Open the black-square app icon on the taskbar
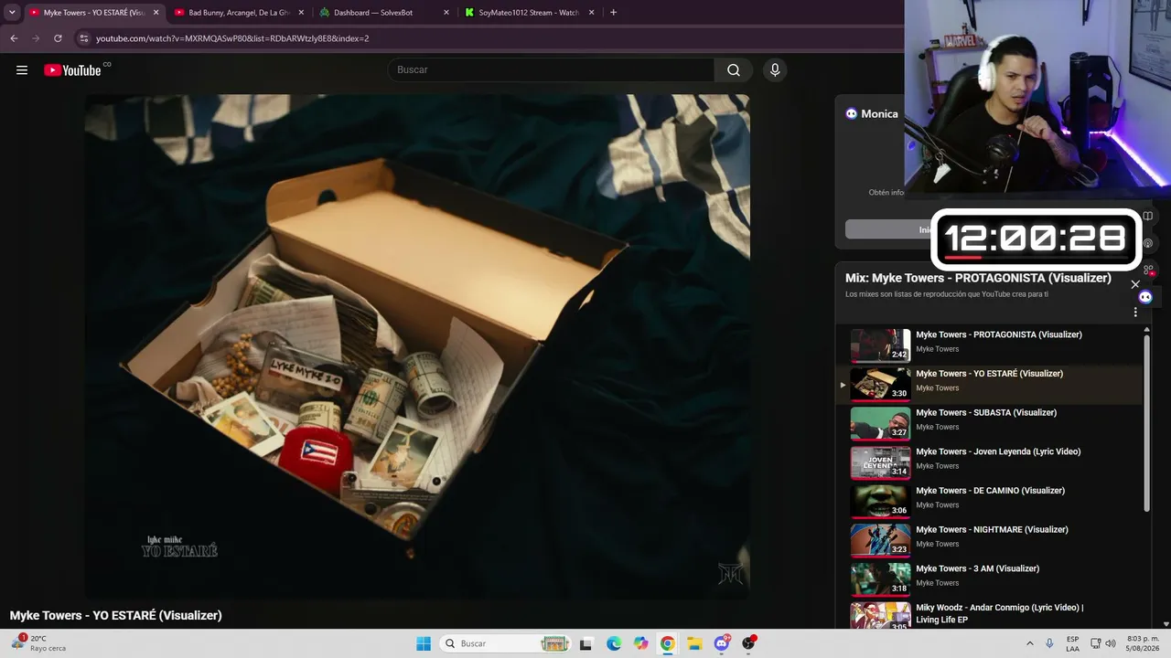Image resolution: width=1171 pixels, height=658 pixels. click(586, 643)
